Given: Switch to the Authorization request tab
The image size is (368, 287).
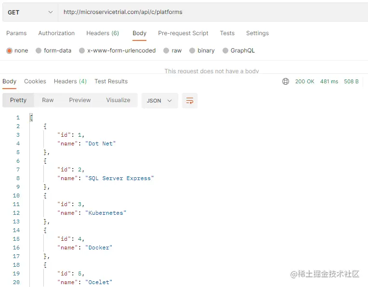Looking at the screenshot, I should click(x=56, y=33).
